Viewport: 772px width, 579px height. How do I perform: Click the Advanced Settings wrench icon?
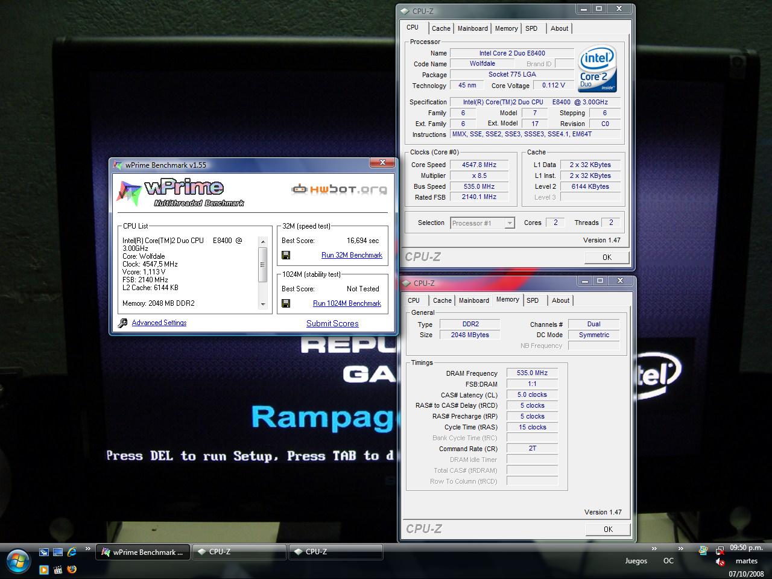[x=123, y=323]
